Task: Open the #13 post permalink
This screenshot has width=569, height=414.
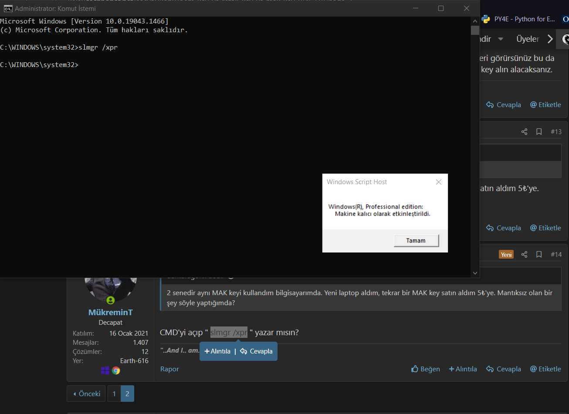Action: [x=556, y=131]
